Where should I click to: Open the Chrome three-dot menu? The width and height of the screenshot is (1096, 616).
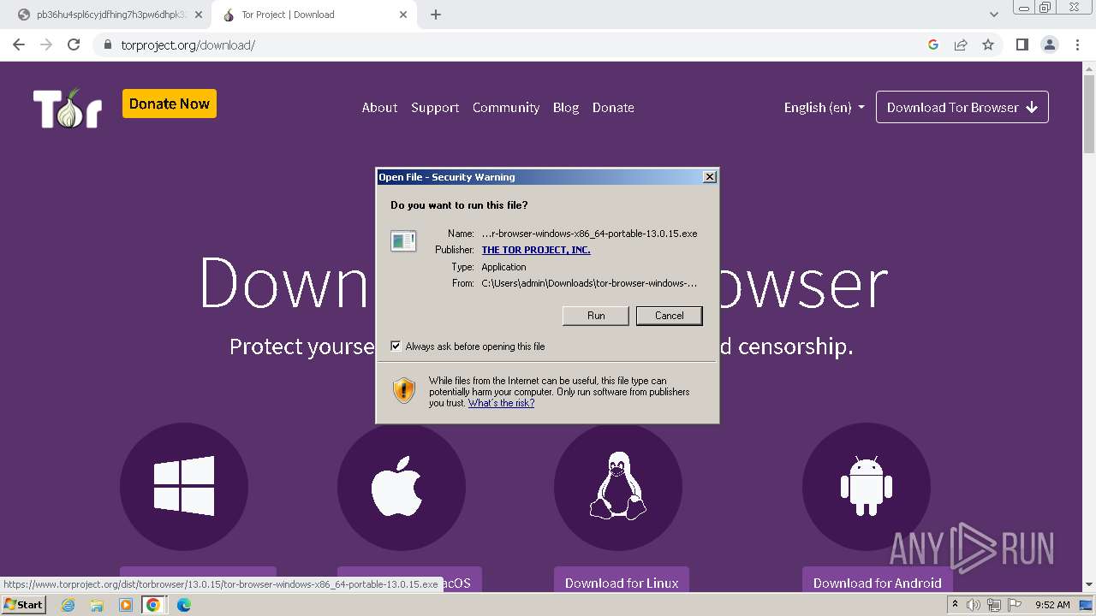1077,44
